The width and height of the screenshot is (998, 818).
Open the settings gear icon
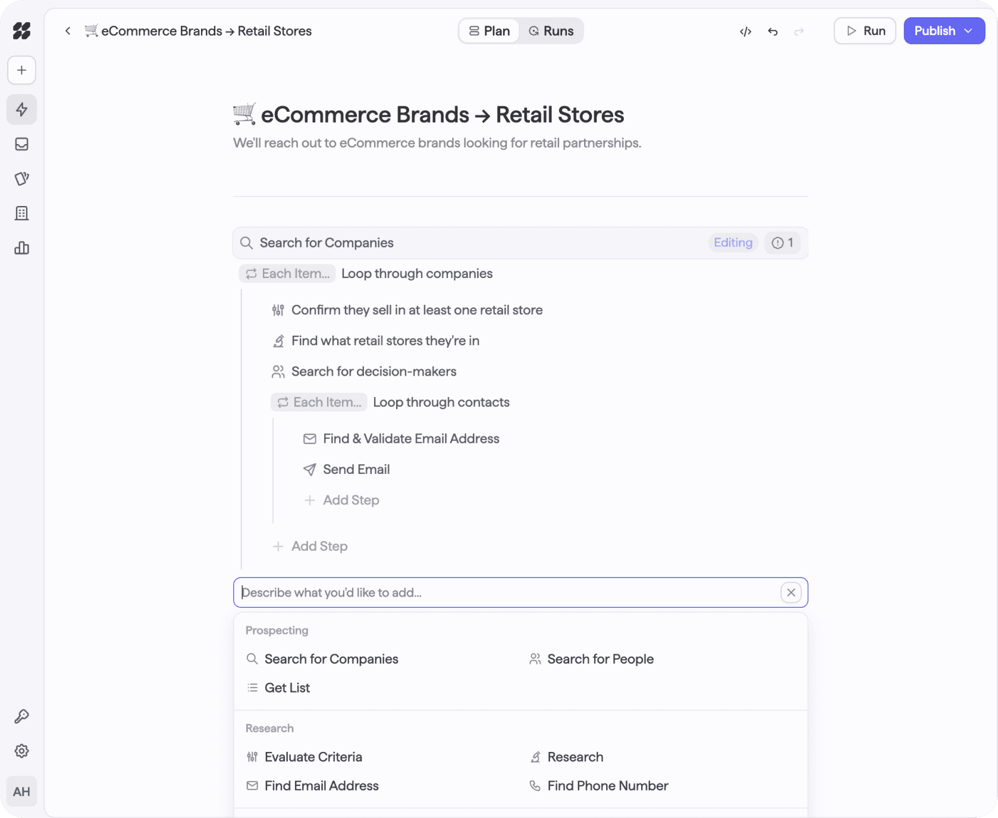[22, 751]
